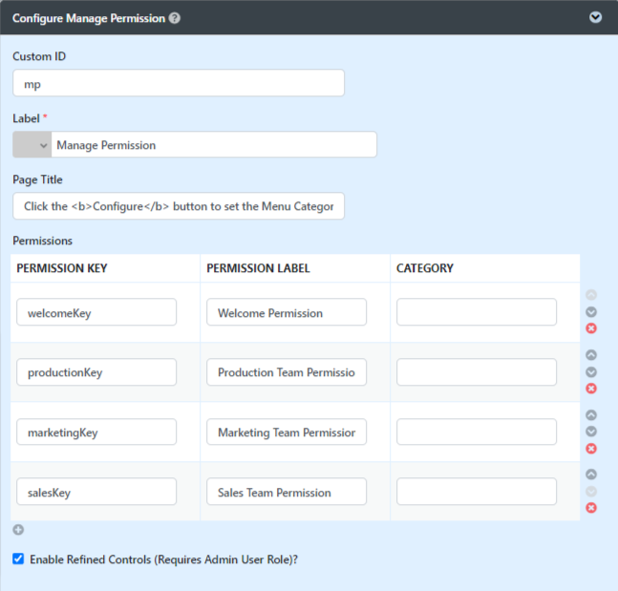The image size is (618, 591).
Task: Move the salesKey row up
Action: tap(591, 475)
